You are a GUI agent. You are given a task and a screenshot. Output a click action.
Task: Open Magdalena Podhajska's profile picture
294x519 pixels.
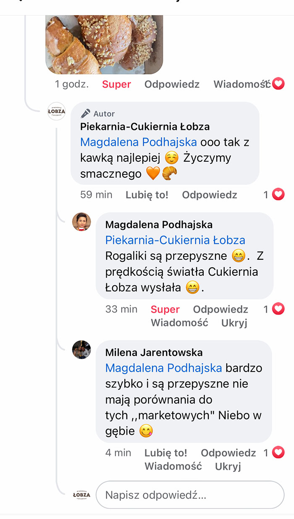pyautogui.click(x=82, y=222)
